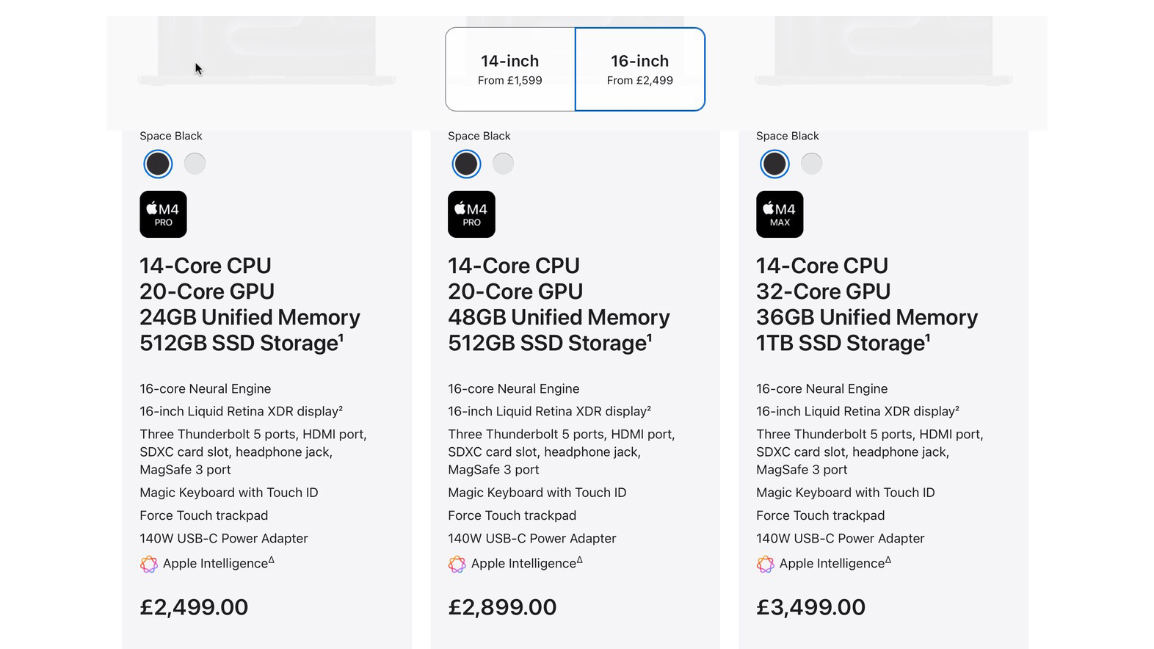This screenshot has height=649, width=1154.
Task: Pick the Silver swatch in the first column
Action: click(195, 163)
